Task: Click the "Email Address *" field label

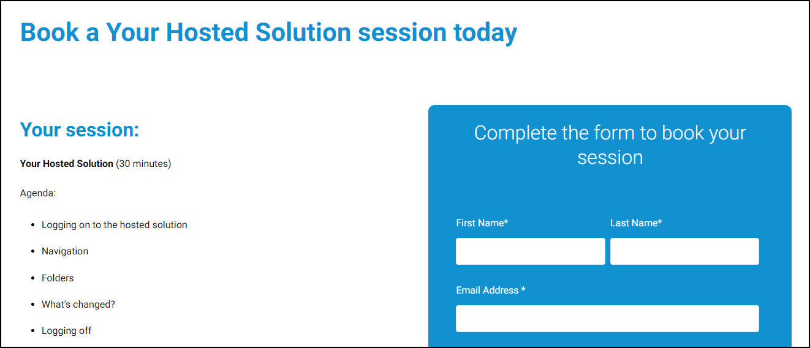Action: coord(490,291)
